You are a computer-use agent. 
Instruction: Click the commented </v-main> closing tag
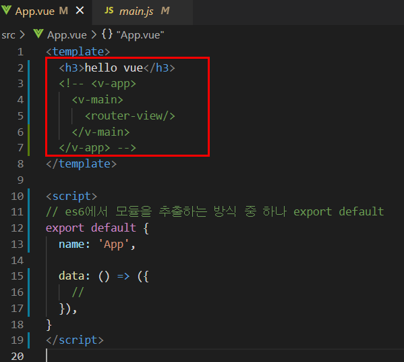(100, 132)
